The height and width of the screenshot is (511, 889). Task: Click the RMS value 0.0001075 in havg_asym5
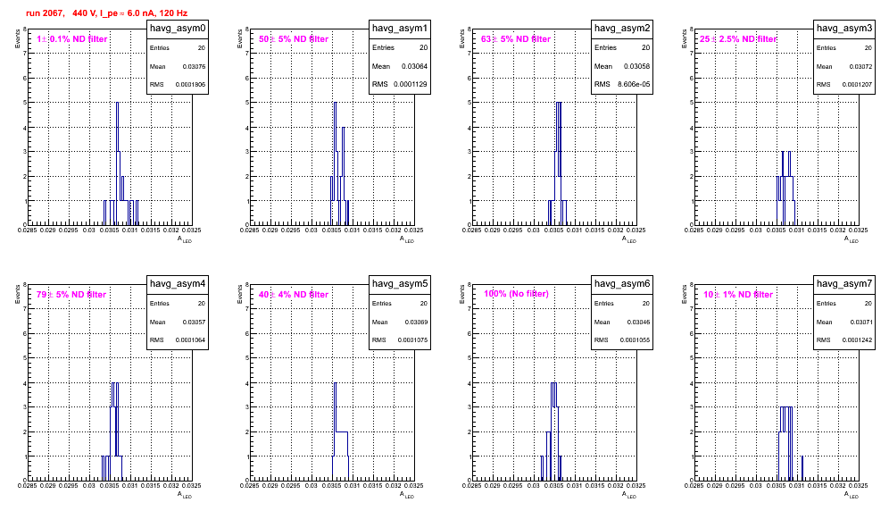[412, 340]
